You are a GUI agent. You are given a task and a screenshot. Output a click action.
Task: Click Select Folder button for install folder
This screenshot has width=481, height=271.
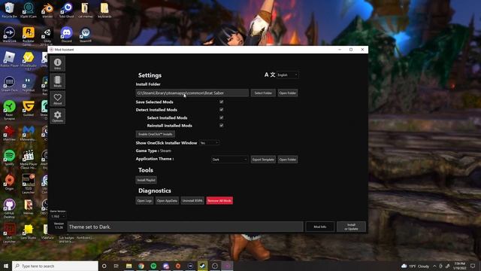263,93
